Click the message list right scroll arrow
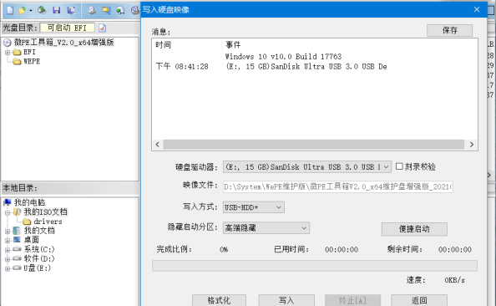The width and height of the screenshot is (496, 306). 472,145
